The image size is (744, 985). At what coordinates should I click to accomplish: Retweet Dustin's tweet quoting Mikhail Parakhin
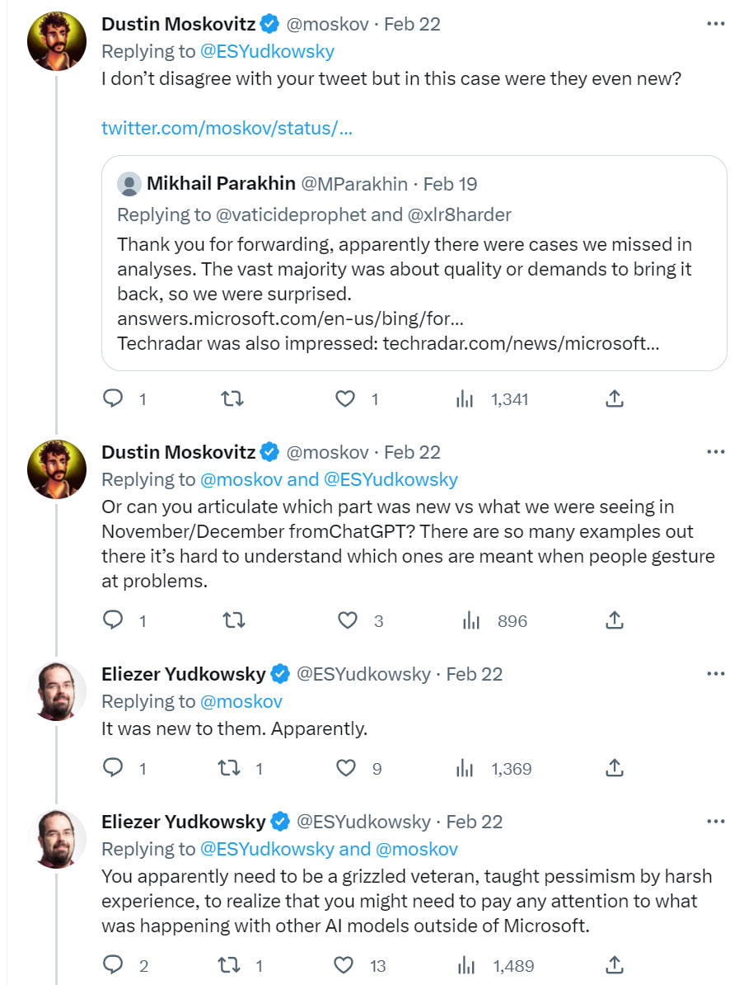tap(234, 399)
